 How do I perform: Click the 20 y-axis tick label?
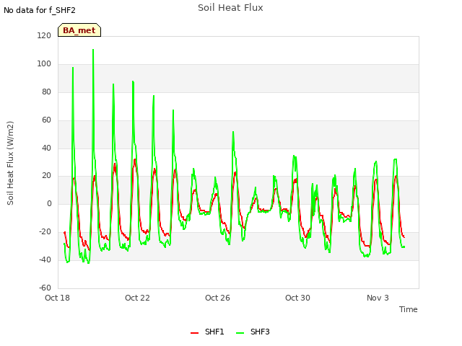46,176
